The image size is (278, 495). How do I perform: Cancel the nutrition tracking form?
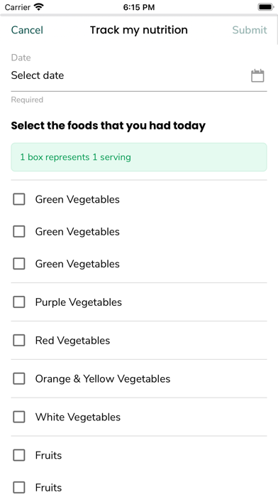pos(27,30)
